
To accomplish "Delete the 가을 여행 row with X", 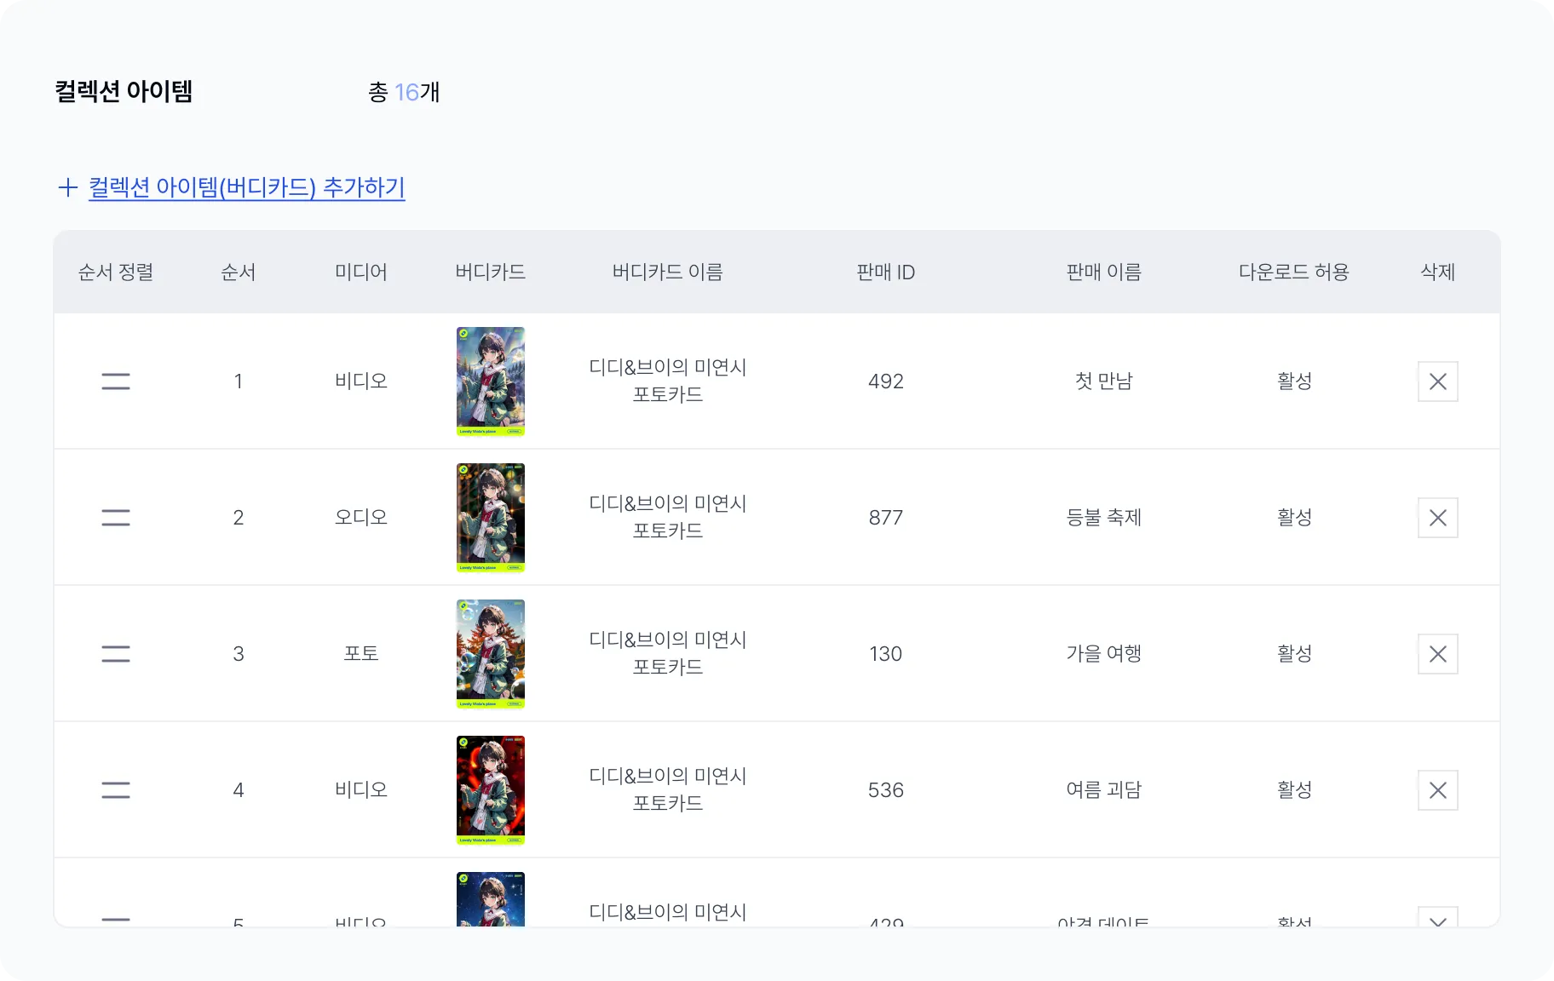I will pyautogui.click(x=1438, y=654).
